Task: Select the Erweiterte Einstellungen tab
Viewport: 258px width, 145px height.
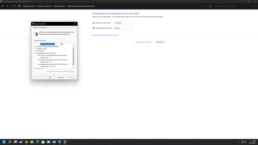Action: point(40,28)
